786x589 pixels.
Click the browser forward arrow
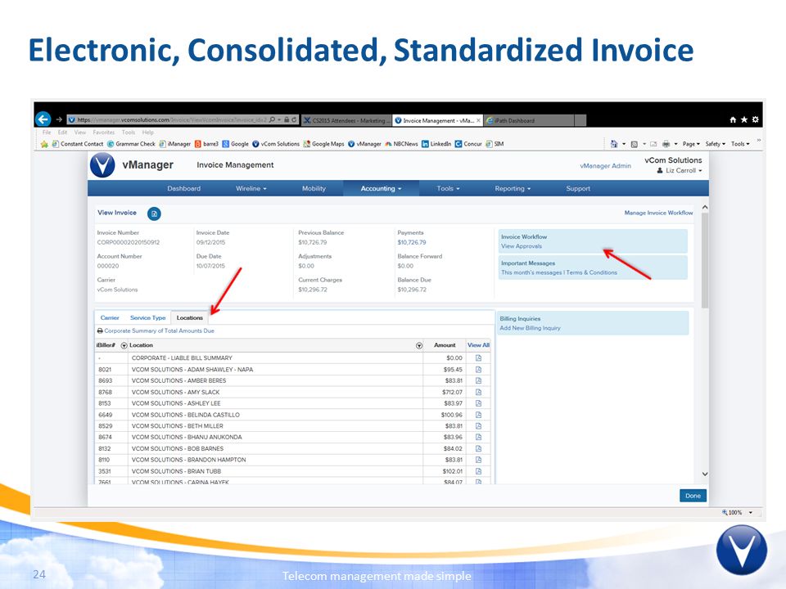tap(59, 119)
